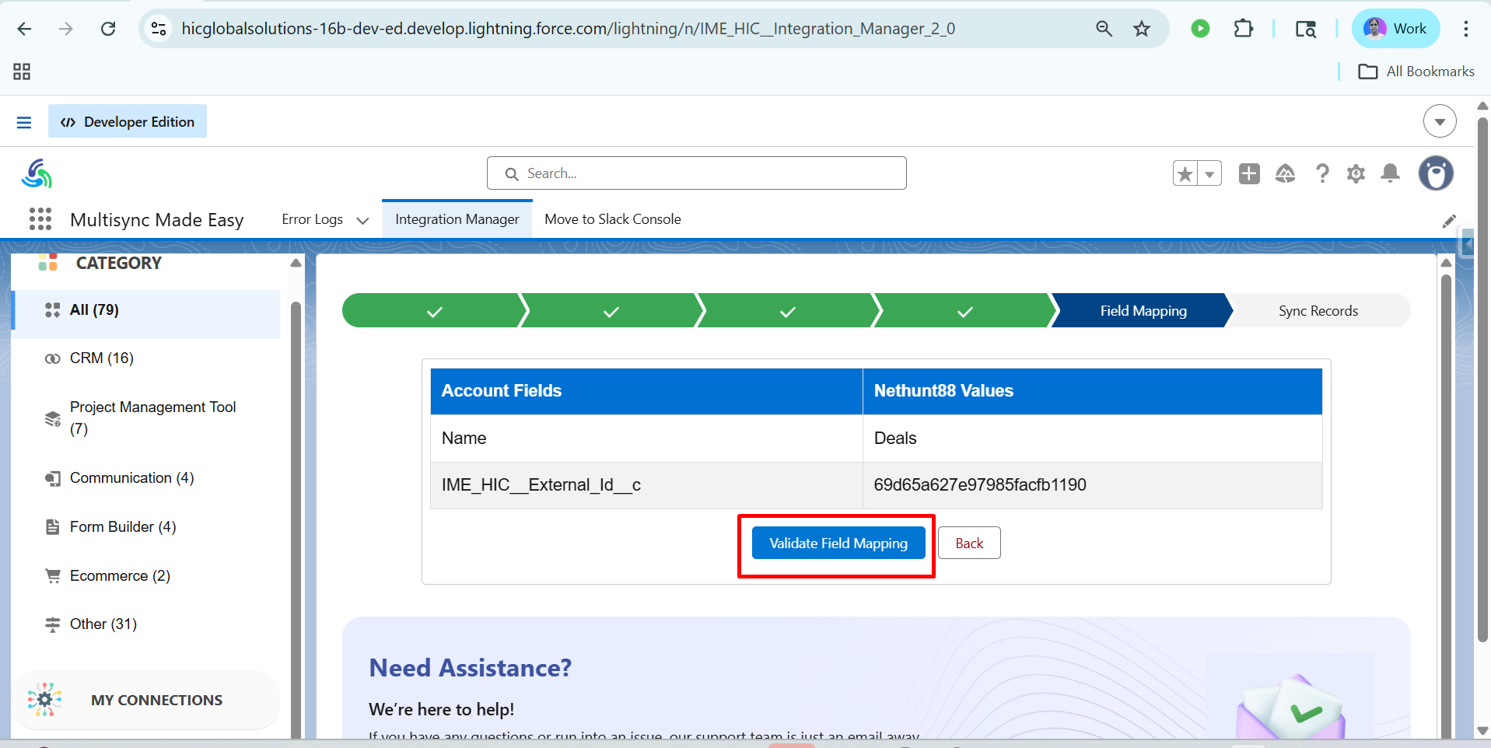Viewport: 1491px width, 748px height.
Task: Select CRM (16) category
Action: [x=102, y=358]
